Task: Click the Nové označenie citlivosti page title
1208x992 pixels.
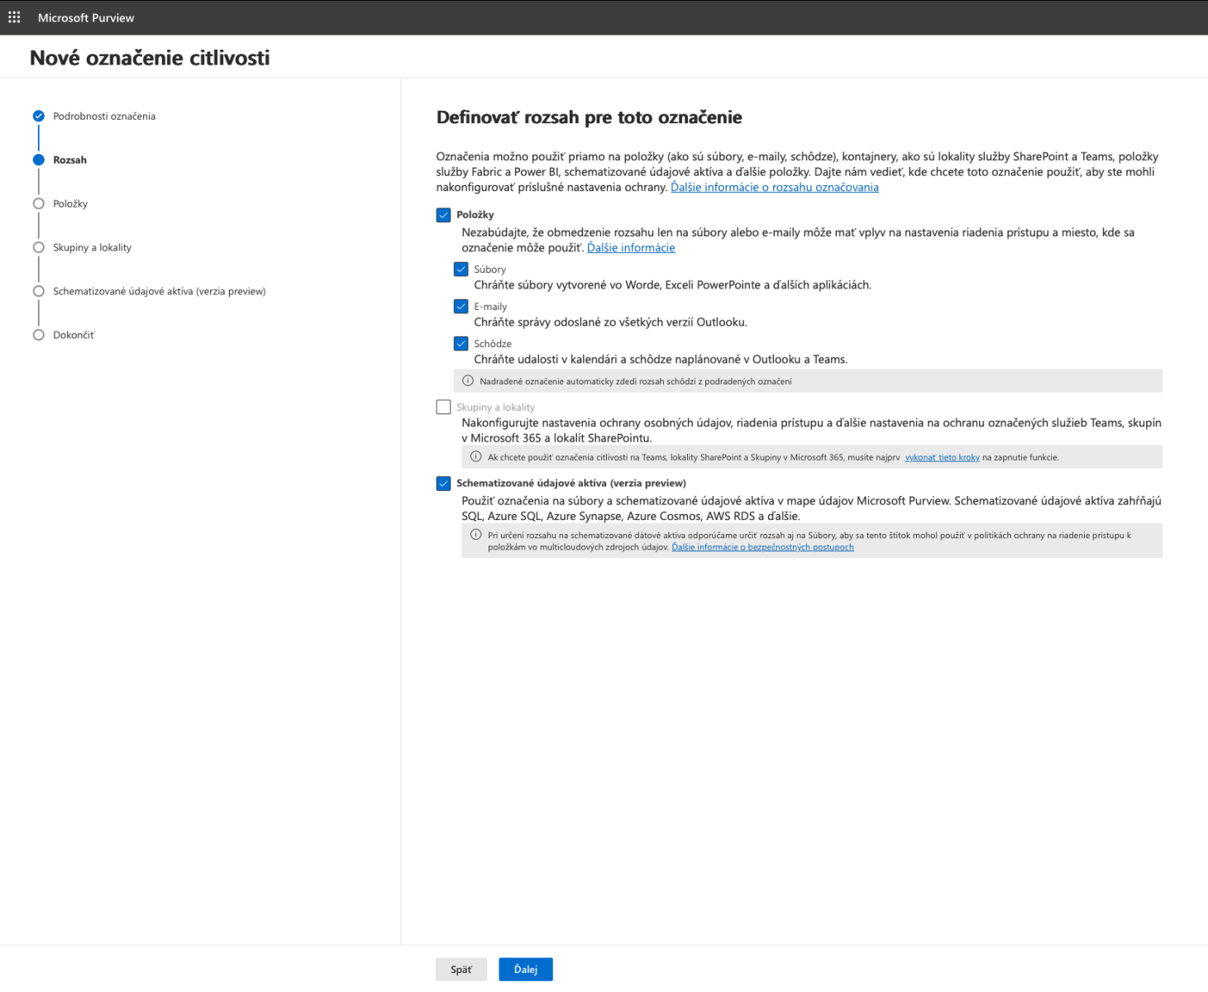Action: [150, 58]
